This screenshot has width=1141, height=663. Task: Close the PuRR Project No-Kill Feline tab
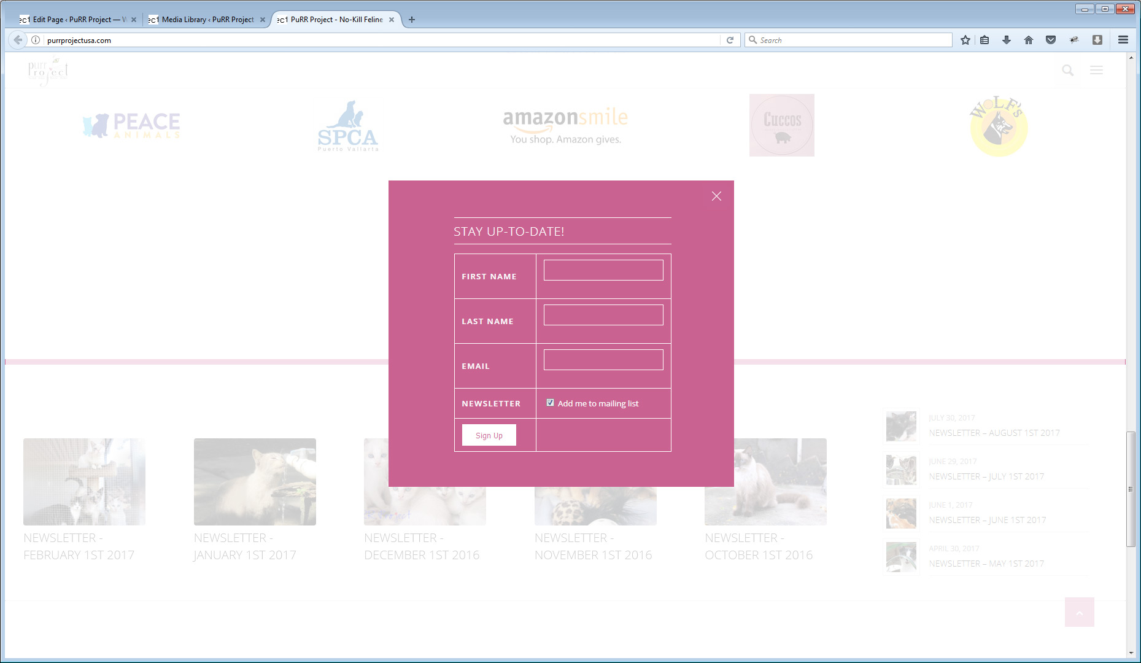(392, 20)
